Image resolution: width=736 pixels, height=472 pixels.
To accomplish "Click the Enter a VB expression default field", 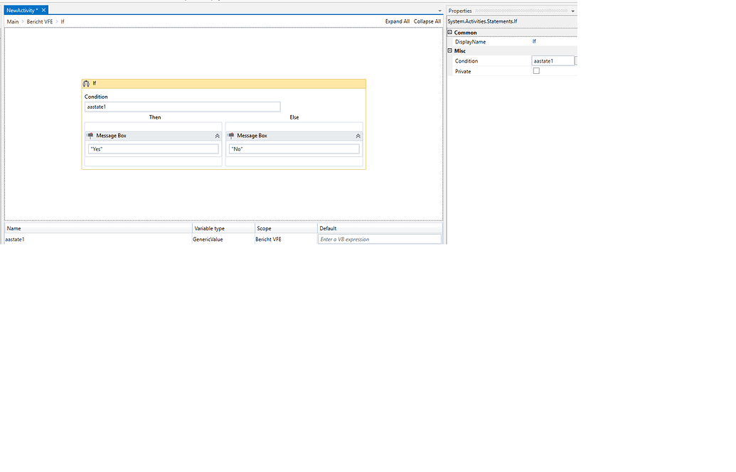I will [x=379, y=239].
